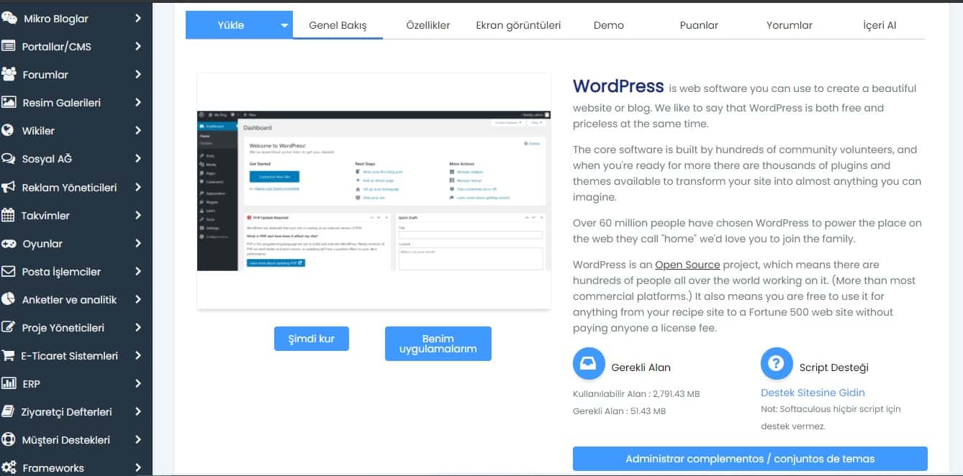Click the Resim Galerileri image icon
This screenshot has height=476, width=963.
9,103
